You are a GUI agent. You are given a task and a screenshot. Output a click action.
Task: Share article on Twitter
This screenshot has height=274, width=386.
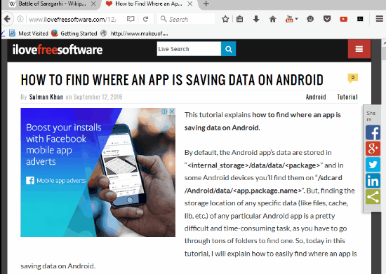373,165
